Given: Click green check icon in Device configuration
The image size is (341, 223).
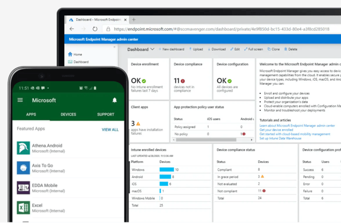Looking at the screenshot, I should click(x=230, y=81).
